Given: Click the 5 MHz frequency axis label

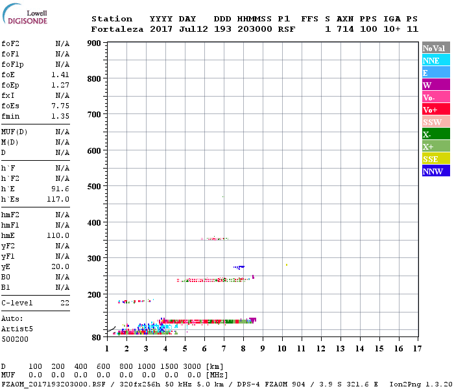Looking at the screenshot, I should pos(185,349).
